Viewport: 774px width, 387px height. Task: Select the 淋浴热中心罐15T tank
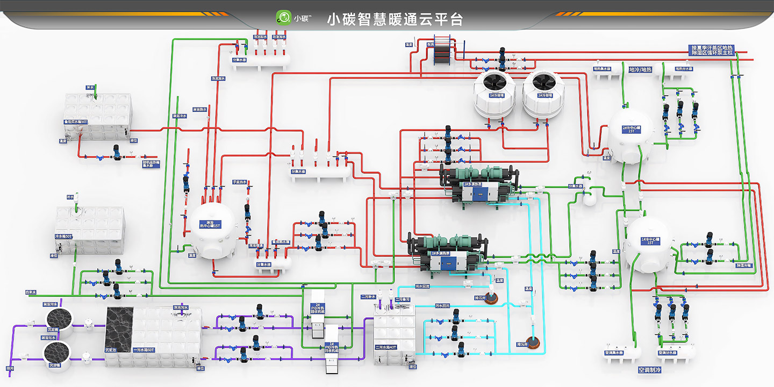click(x=213, y=232)
